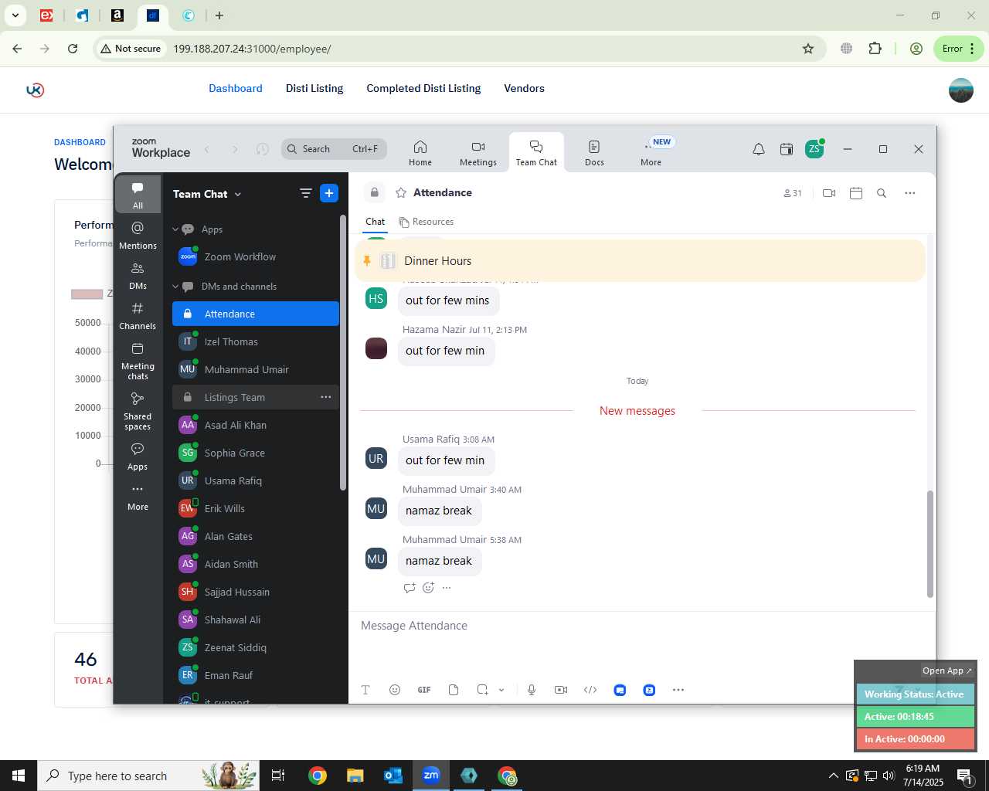The width and height of the screenshot is (989, 791).
Task: Switch to the Resources tab in Attendance
Action: click(x=426, y=222)
